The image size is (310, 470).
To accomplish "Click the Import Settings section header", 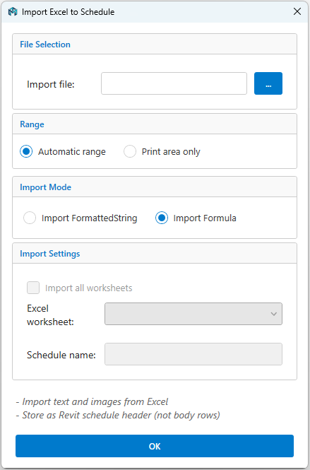I will [50, 254].
